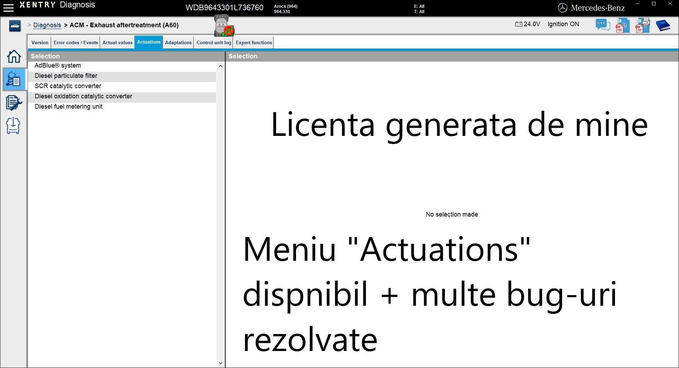
Task: Click the PDF document with clock icon
Action: [622, 25]
